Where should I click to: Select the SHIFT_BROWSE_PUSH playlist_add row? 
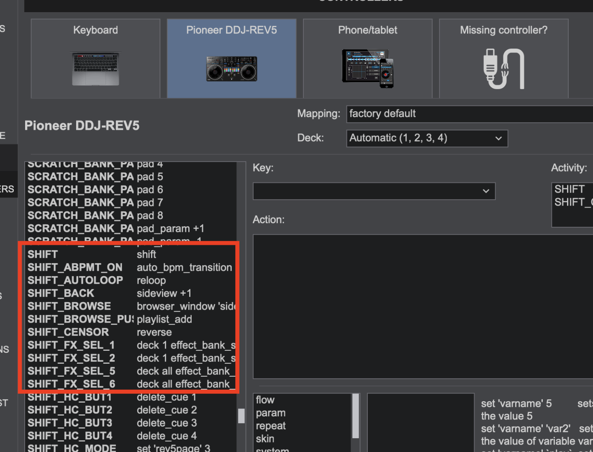point(131,319)
